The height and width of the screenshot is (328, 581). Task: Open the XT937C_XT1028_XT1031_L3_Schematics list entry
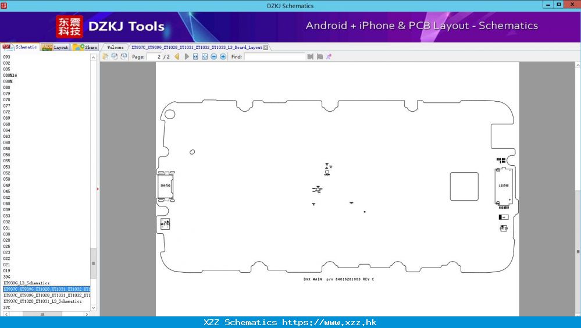pos(42,302)
